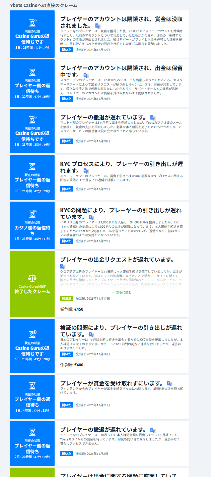
Task: Click the date 提出日: 2025年12月12日
Action: tap(93, 50)
